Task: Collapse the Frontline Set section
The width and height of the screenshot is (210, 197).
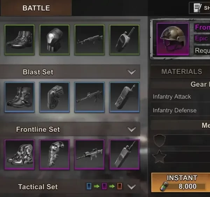Action: pos(132,129)
